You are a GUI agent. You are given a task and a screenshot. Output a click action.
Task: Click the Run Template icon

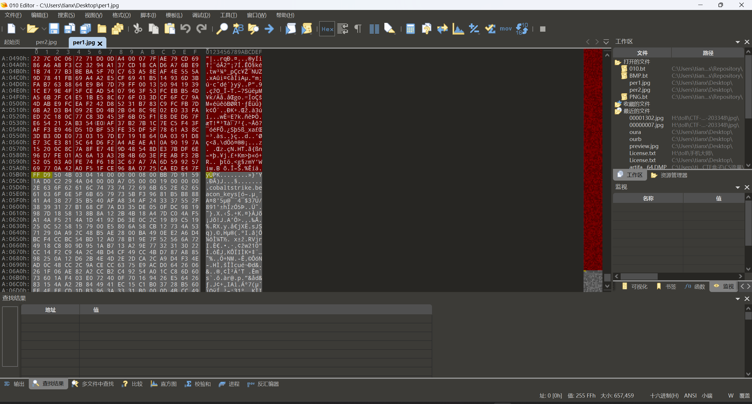pyautogui.click(x=307, y=29)
